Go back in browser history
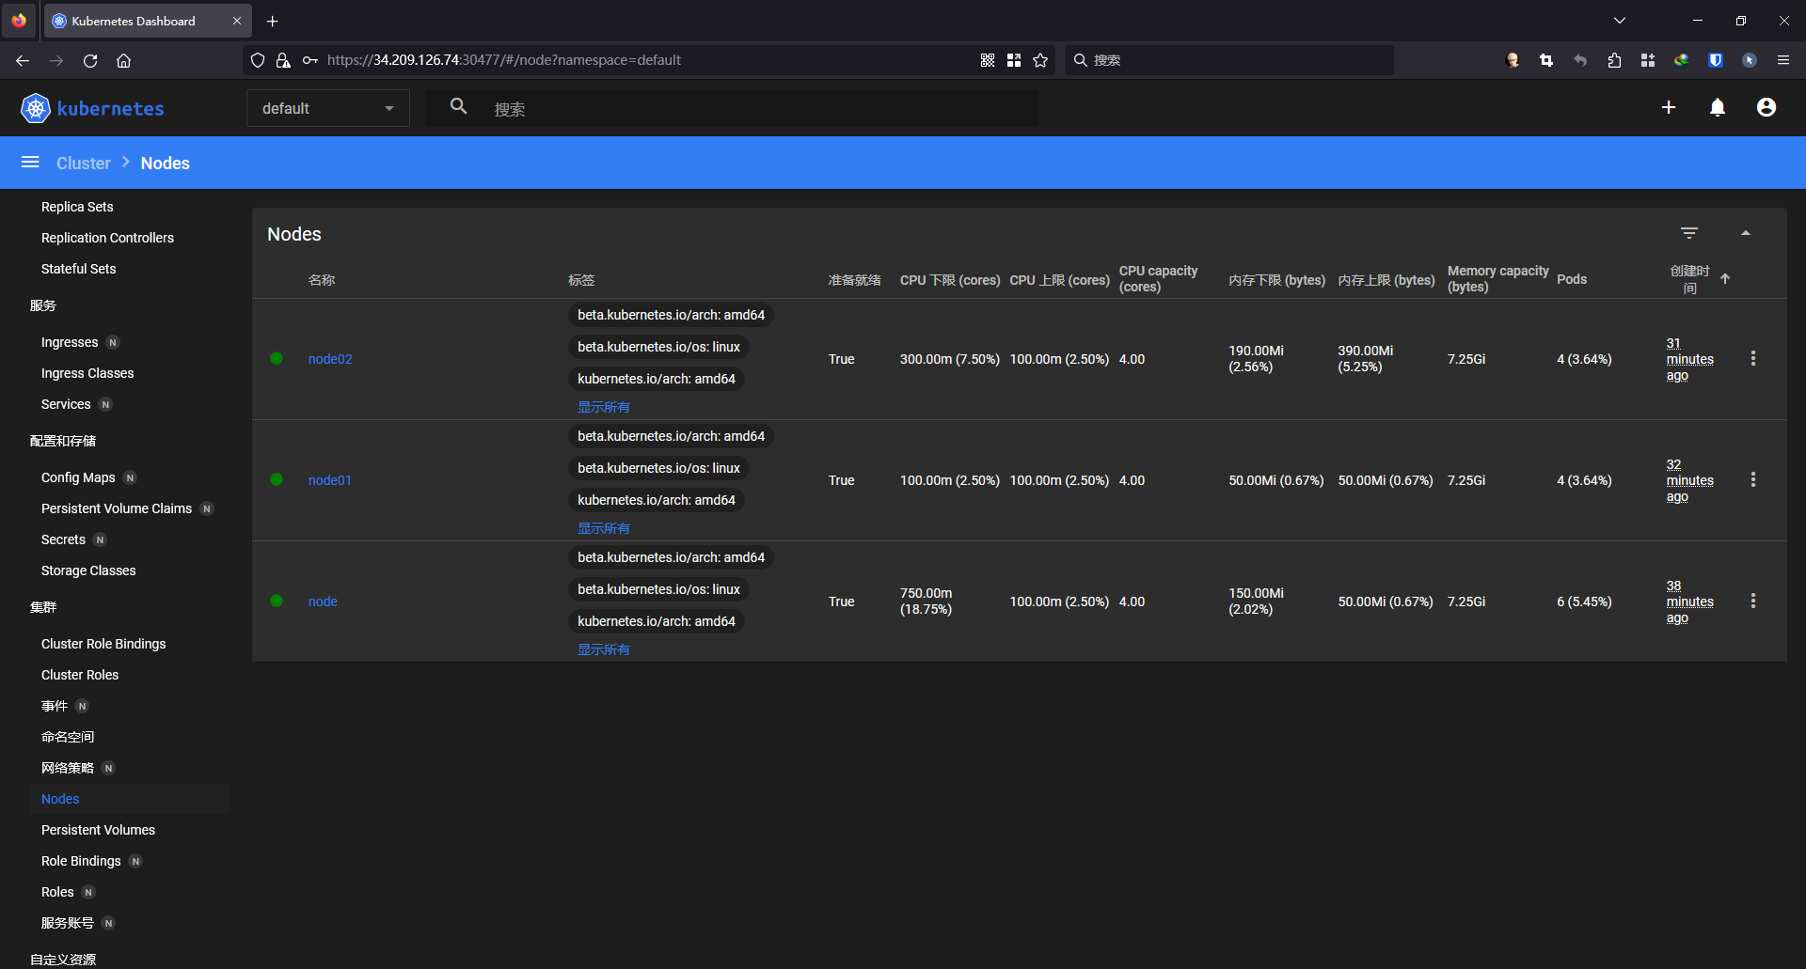 point(23,60)
